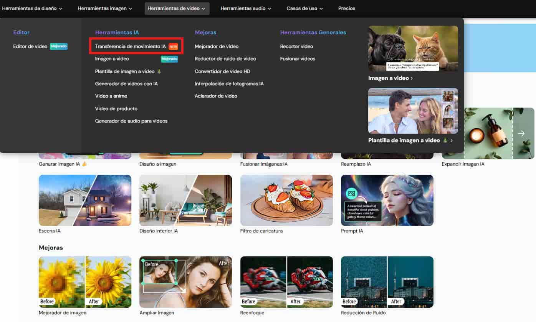Click the Diseño Interior IA caption
Viewport: 536px width, 322px height.
159,231
